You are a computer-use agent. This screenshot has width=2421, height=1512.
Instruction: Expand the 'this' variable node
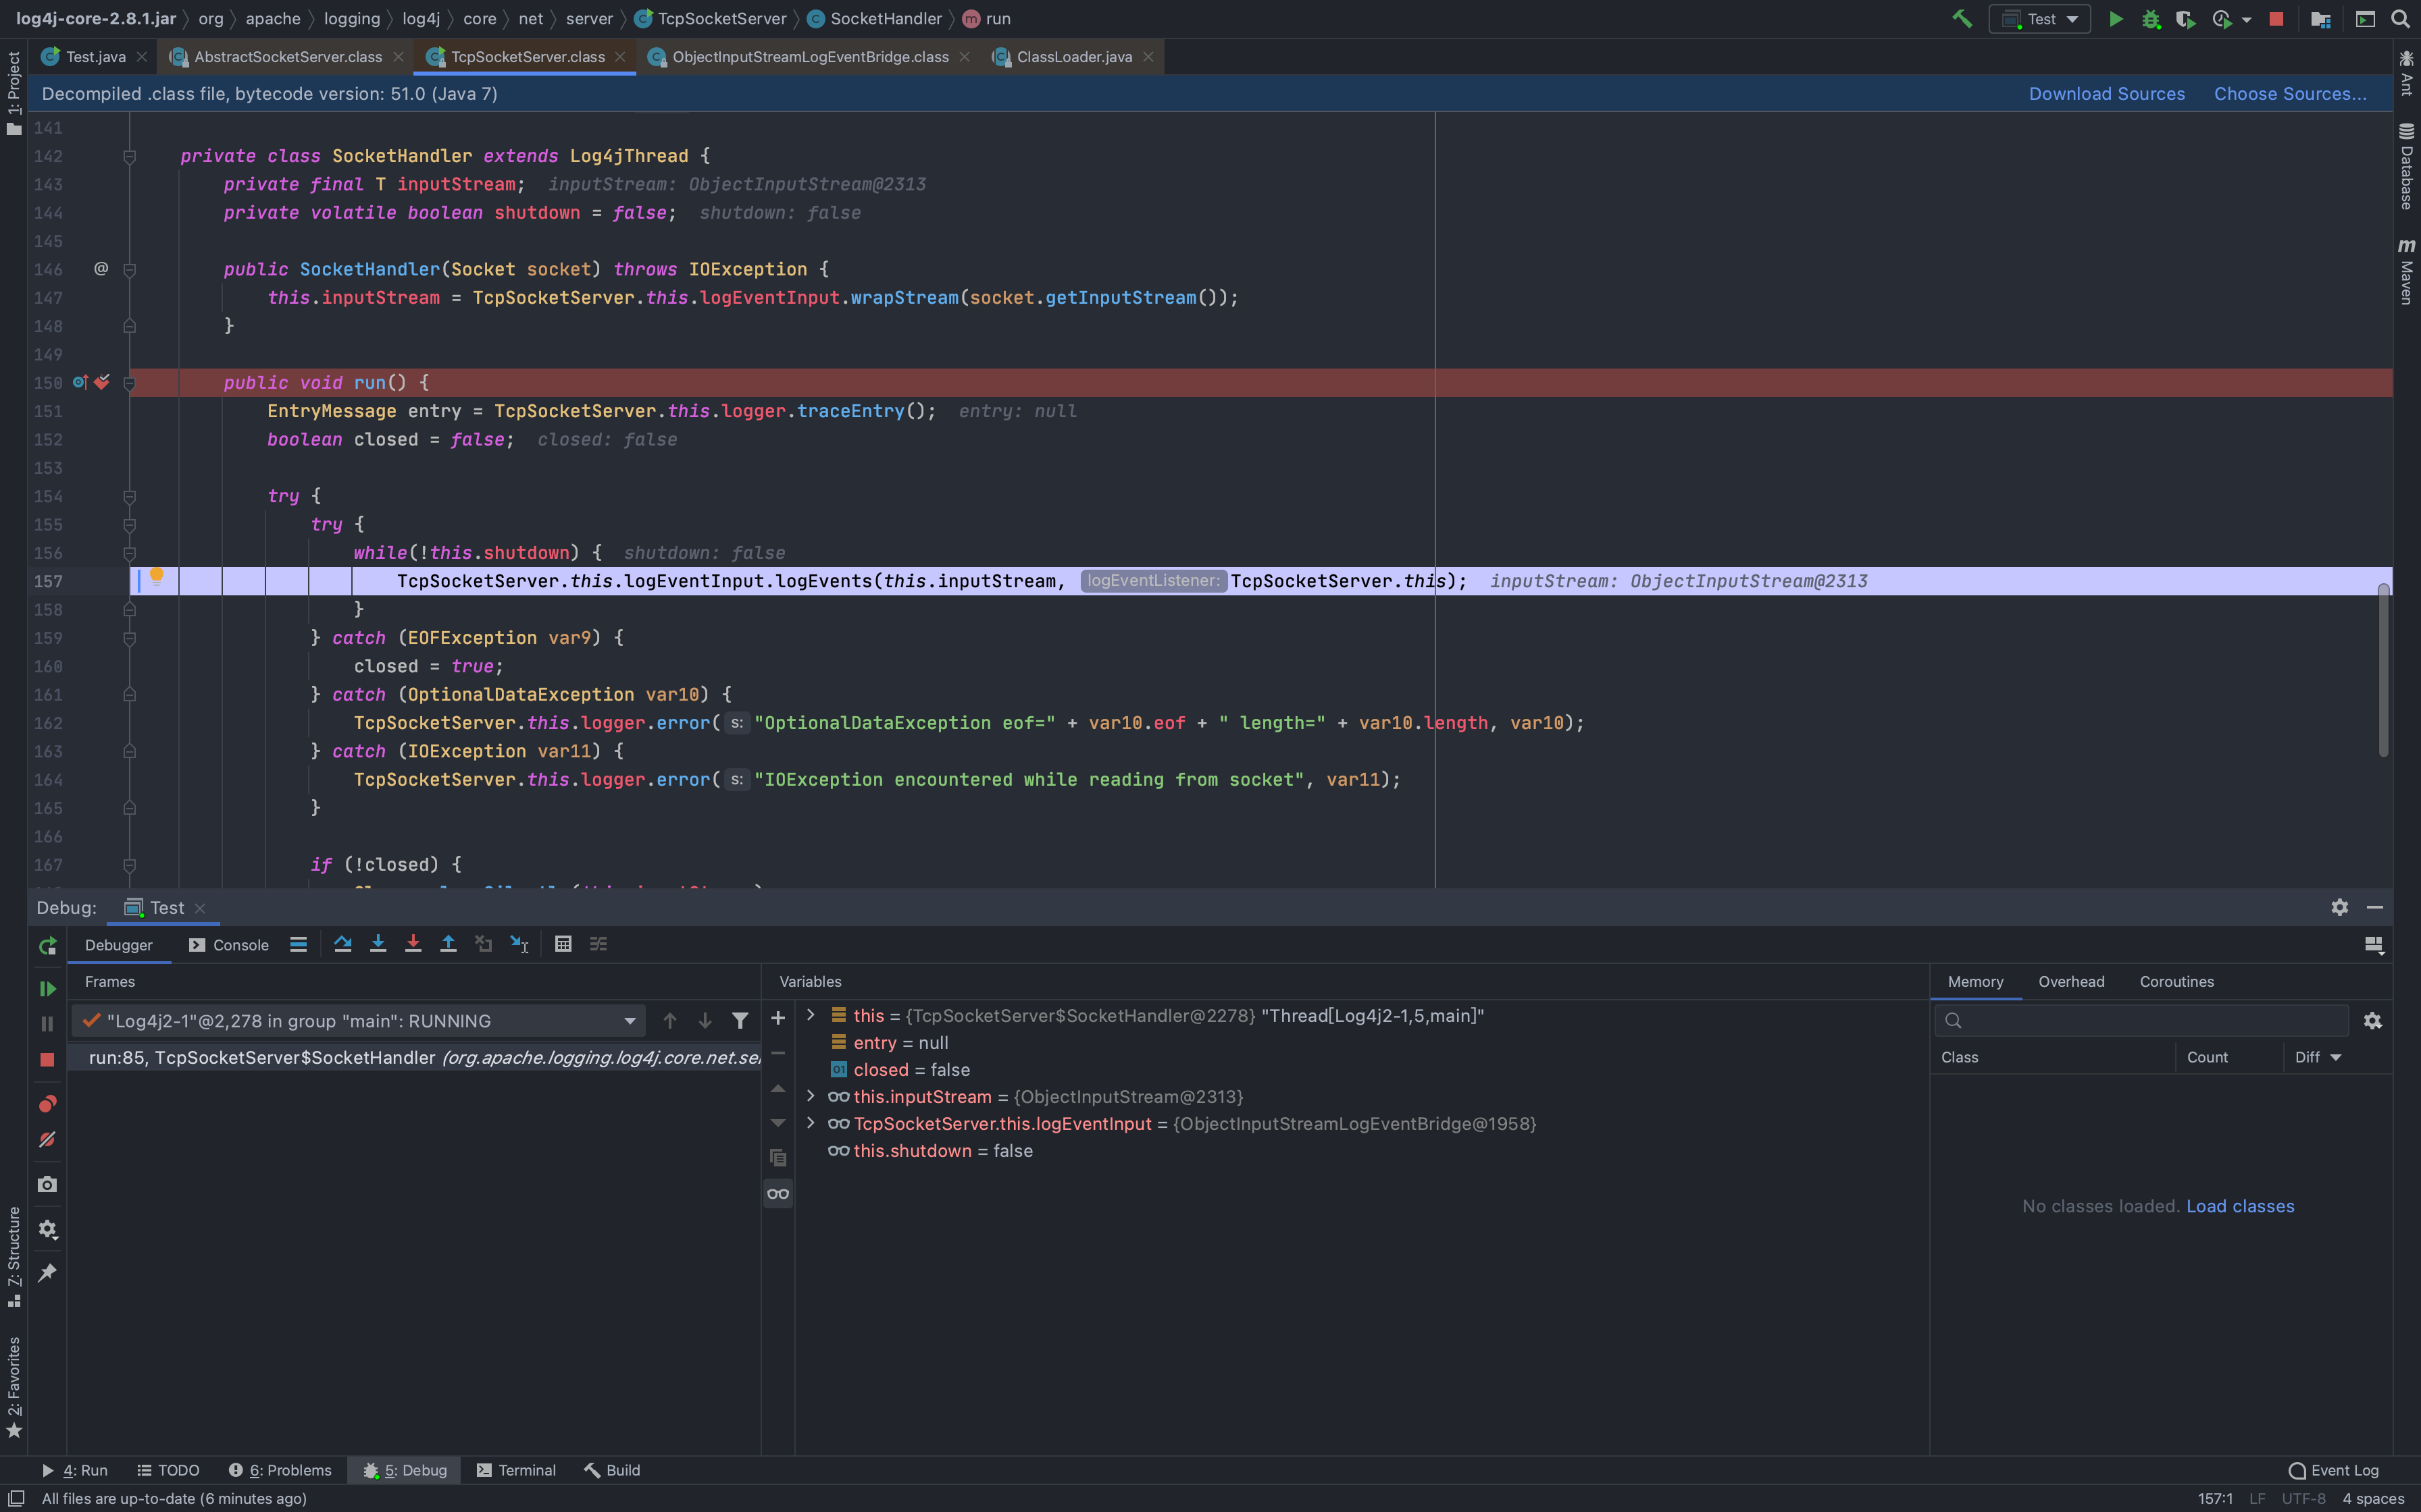click(811, 1015)
